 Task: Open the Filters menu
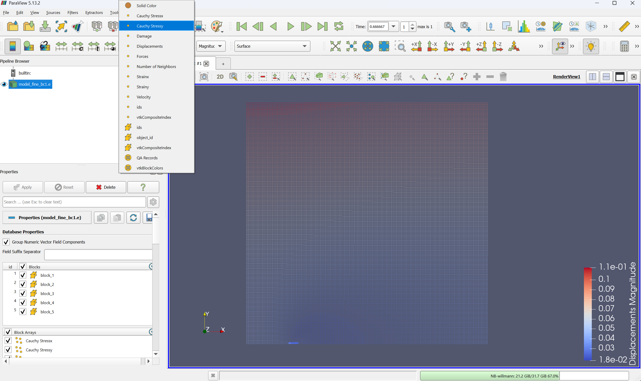click(73, 13)
